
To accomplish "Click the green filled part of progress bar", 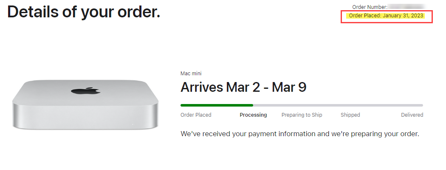I will tap(217, 105).
